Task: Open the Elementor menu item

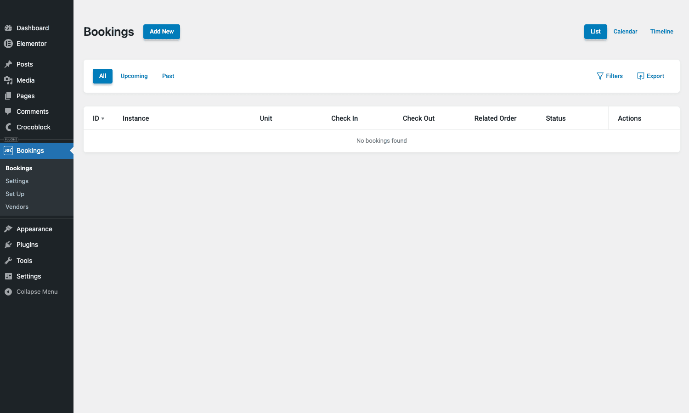Action: [37, 44]
